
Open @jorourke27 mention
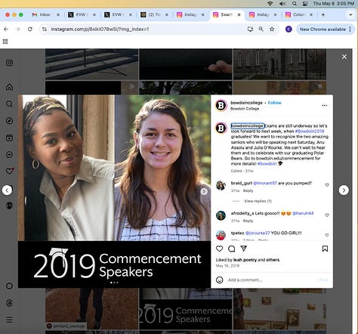point(258,233)
